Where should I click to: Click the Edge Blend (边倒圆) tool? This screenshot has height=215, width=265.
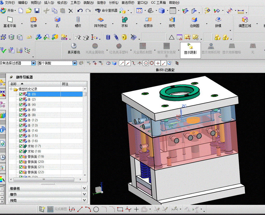pos(194,22)
